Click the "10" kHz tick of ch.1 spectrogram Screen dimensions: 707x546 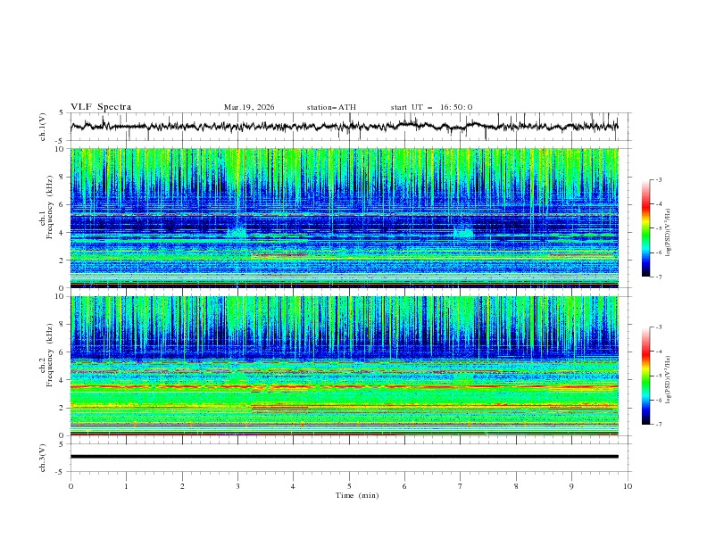(61, 149)
